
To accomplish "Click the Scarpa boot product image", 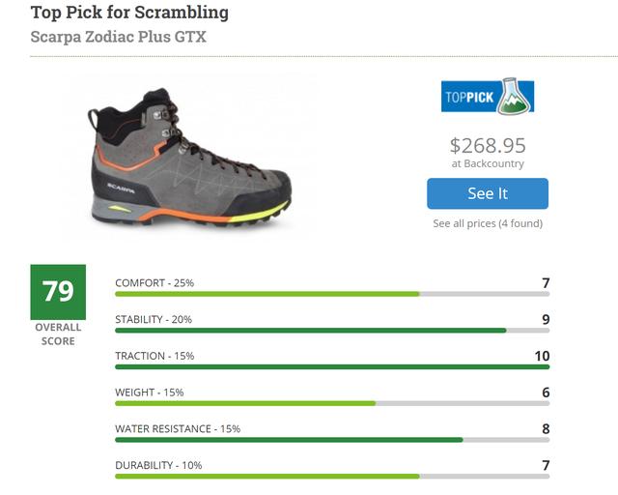I will coord(189,160).
